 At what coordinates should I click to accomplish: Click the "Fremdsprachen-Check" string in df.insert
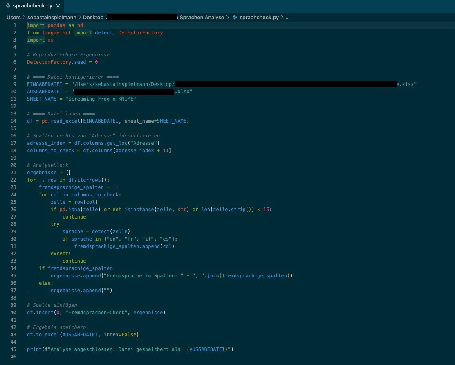[96, 313]
